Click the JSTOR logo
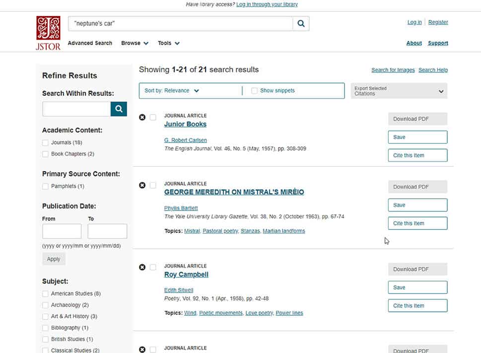 click(48, 33)
